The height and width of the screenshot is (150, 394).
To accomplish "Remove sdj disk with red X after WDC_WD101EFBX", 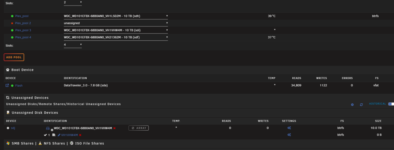I will tap(114, 128).
